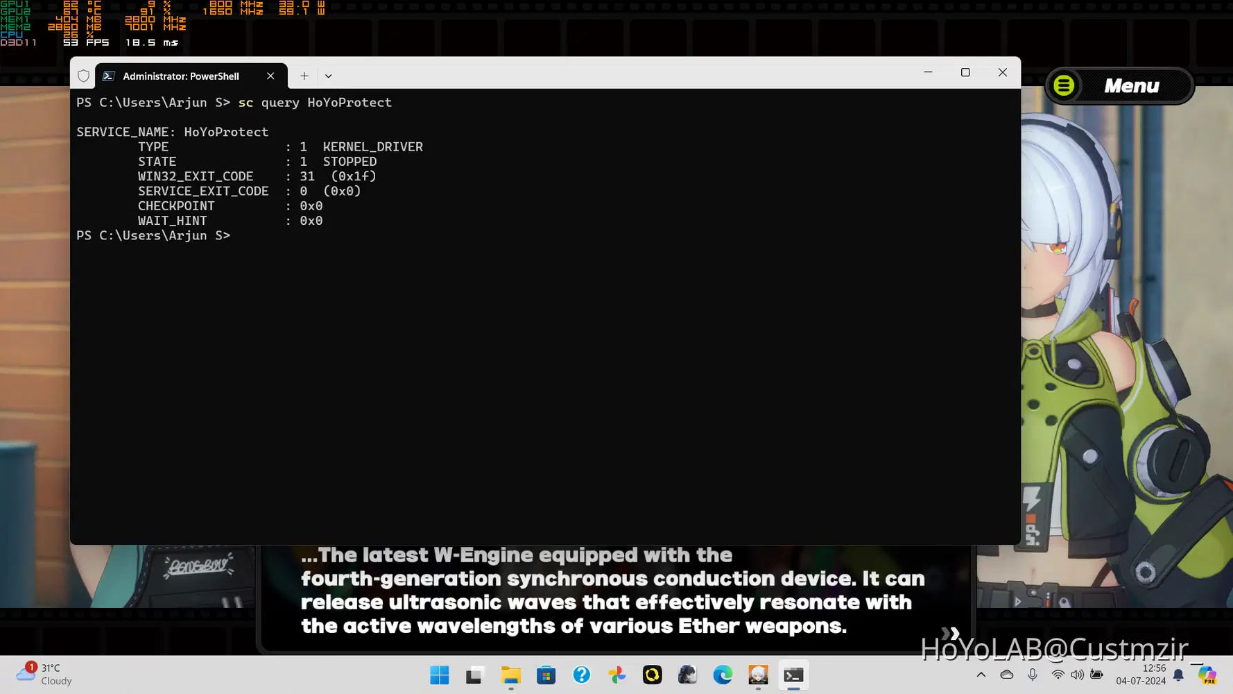Open a new PowerShell tab

tap(304, 76)
